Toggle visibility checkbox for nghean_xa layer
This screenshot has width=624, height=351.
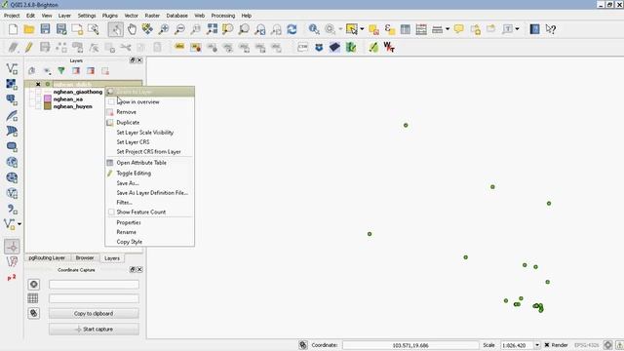(38, 99)
